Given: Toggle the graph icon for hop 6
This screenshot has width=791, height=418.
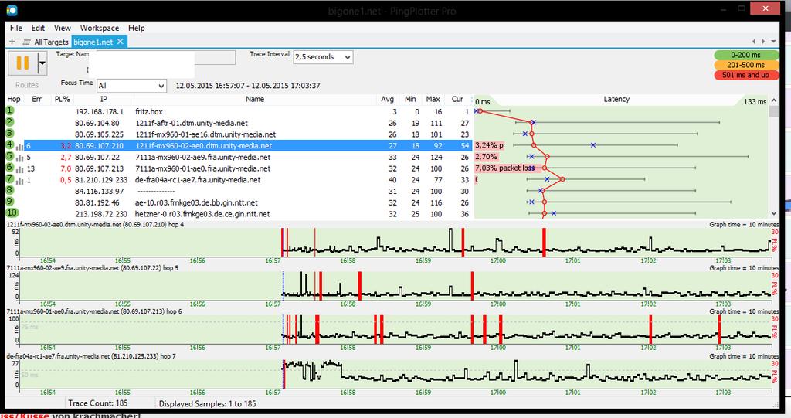Looking at the screenshot, I should pyautogui.click(x=19, y=168).
